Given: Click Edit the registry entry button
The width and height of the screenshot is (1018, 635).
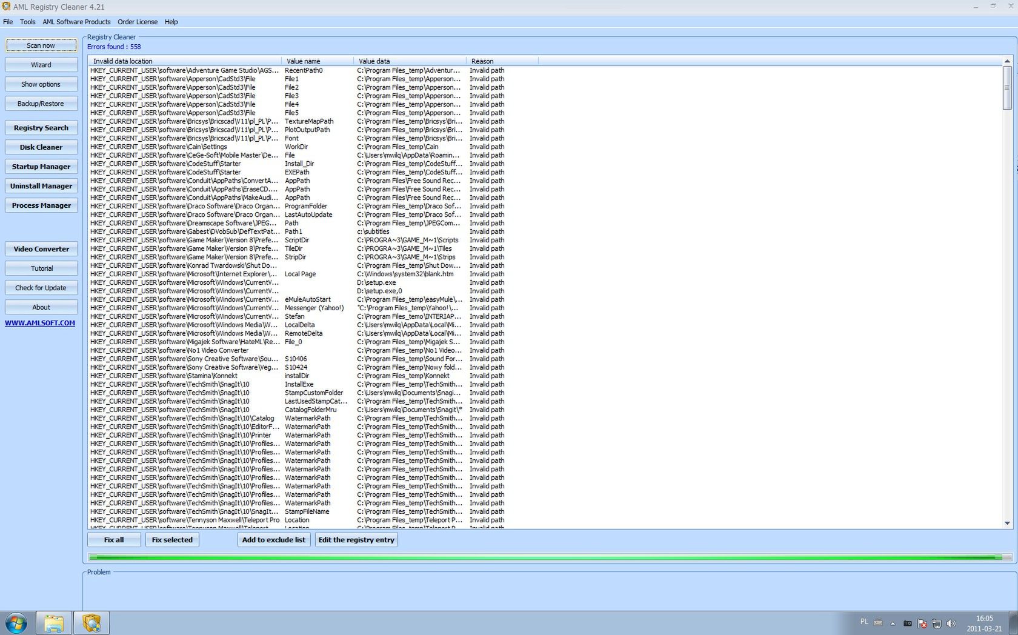Looking at the screenshot, I should pyautogui.click(x=356, y=540).
